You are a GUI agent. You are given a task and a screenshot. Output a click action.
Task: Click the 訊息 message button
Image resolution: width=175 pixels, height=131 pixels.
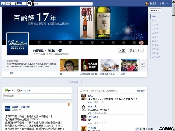click(x=132, y=50)
